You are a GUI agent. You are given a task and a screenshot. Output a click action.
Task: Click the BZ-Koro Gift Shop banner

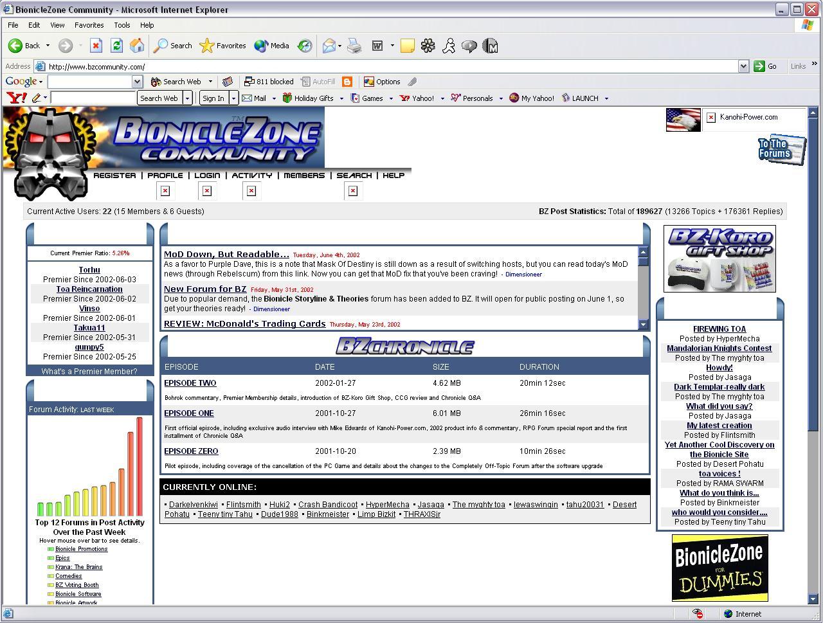[719, 258]
